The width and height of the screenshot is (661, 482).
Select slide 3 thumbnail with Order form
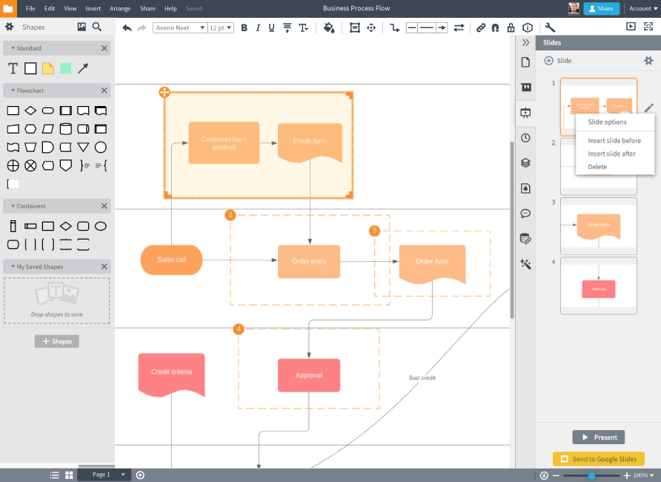599,225
